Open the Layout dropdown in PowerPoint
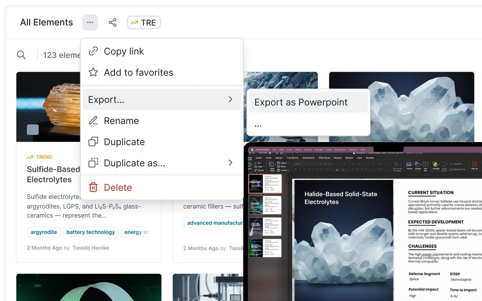The height and width of the screenshot is (301, 482). (283, 163)
